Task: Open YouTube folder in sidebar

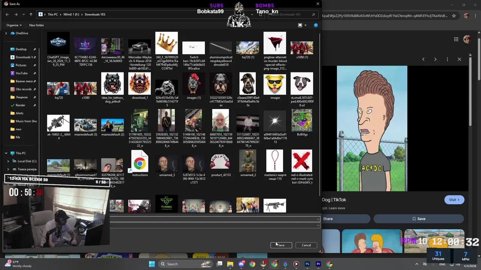Action: [x=21, y=73]
